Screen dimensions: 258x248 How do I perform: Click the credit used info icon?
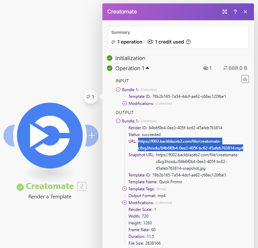pos(188,42)
